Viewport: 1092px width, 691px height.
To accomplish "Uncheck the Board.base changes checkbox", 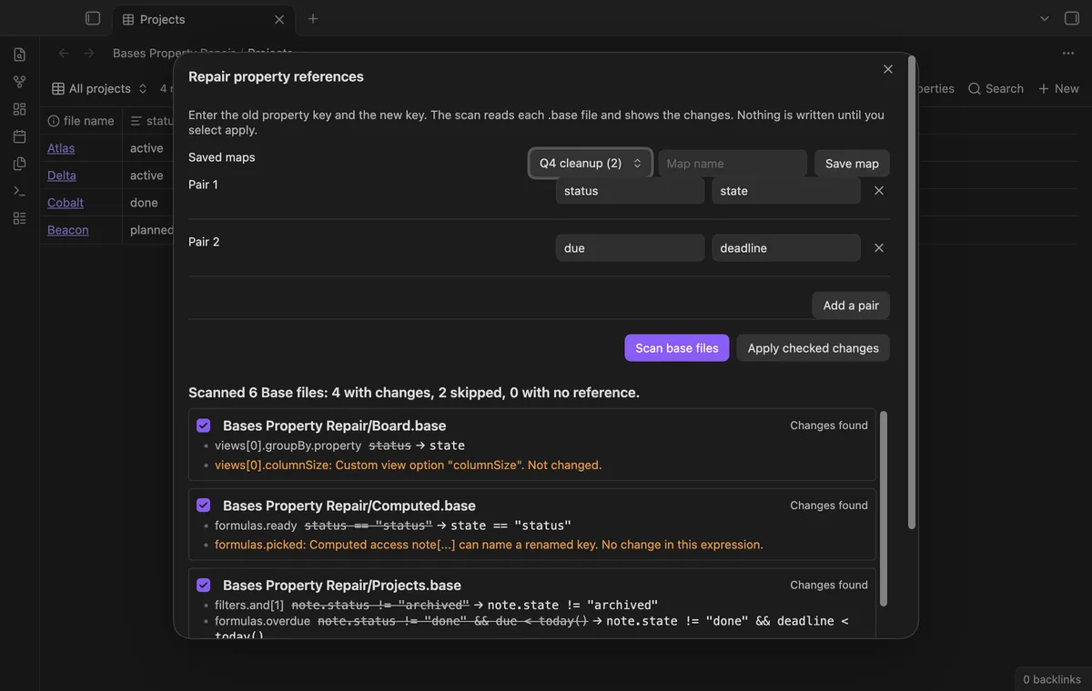I will pyautogui.click(x=204, y=426).
